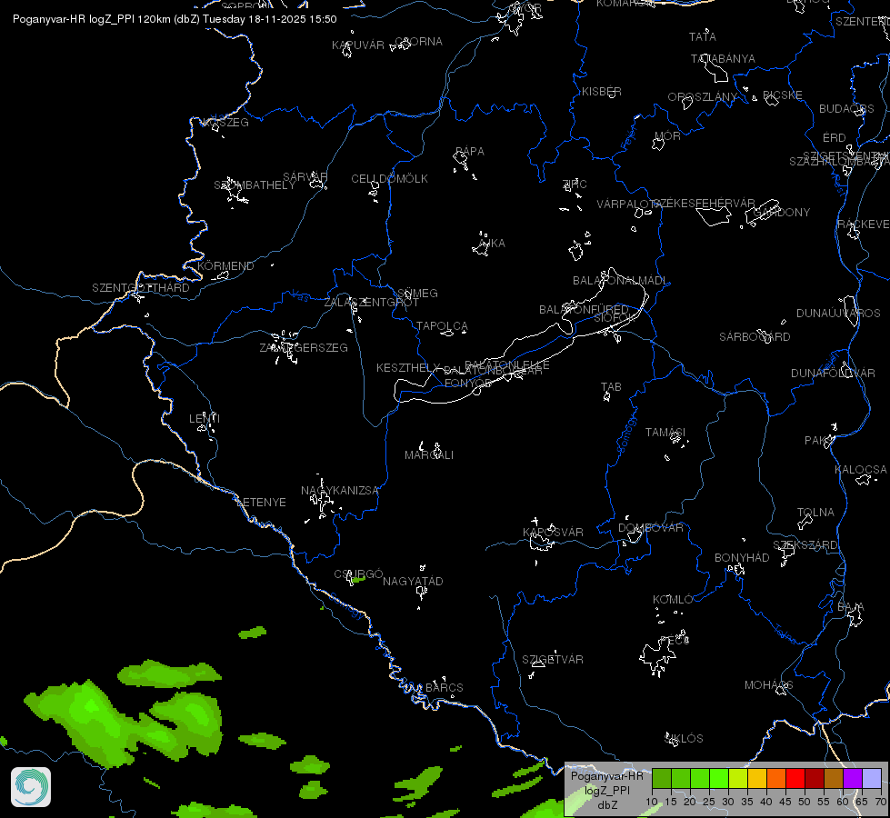Click the SZEKSZÁRD label

point(805,545)
